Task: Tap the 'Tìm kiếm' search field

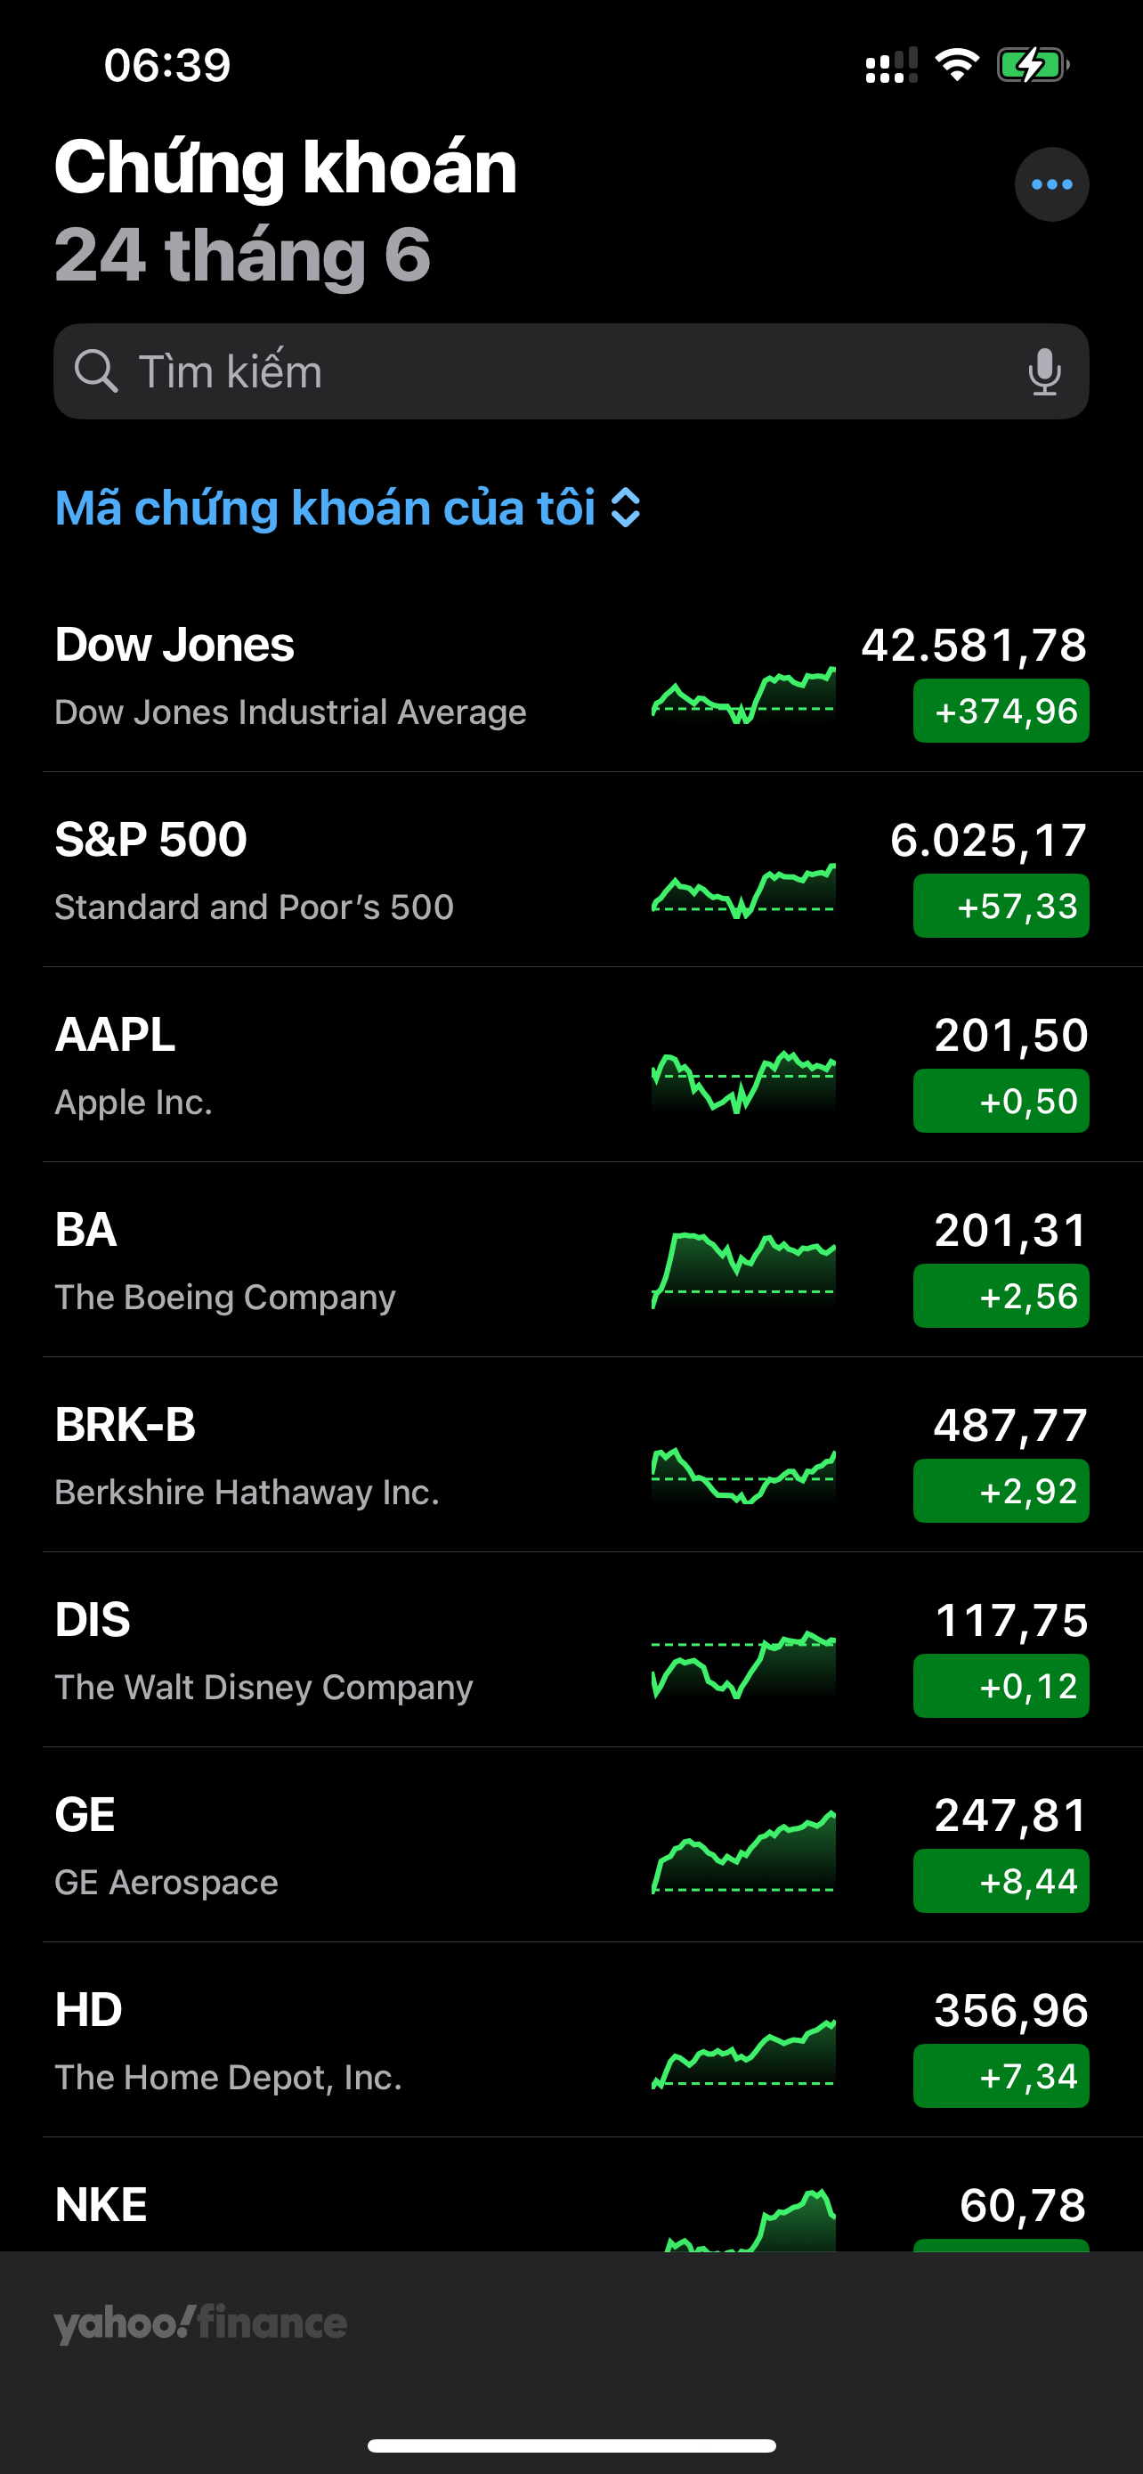Action: pyautogui.click(x=566, y=371)
